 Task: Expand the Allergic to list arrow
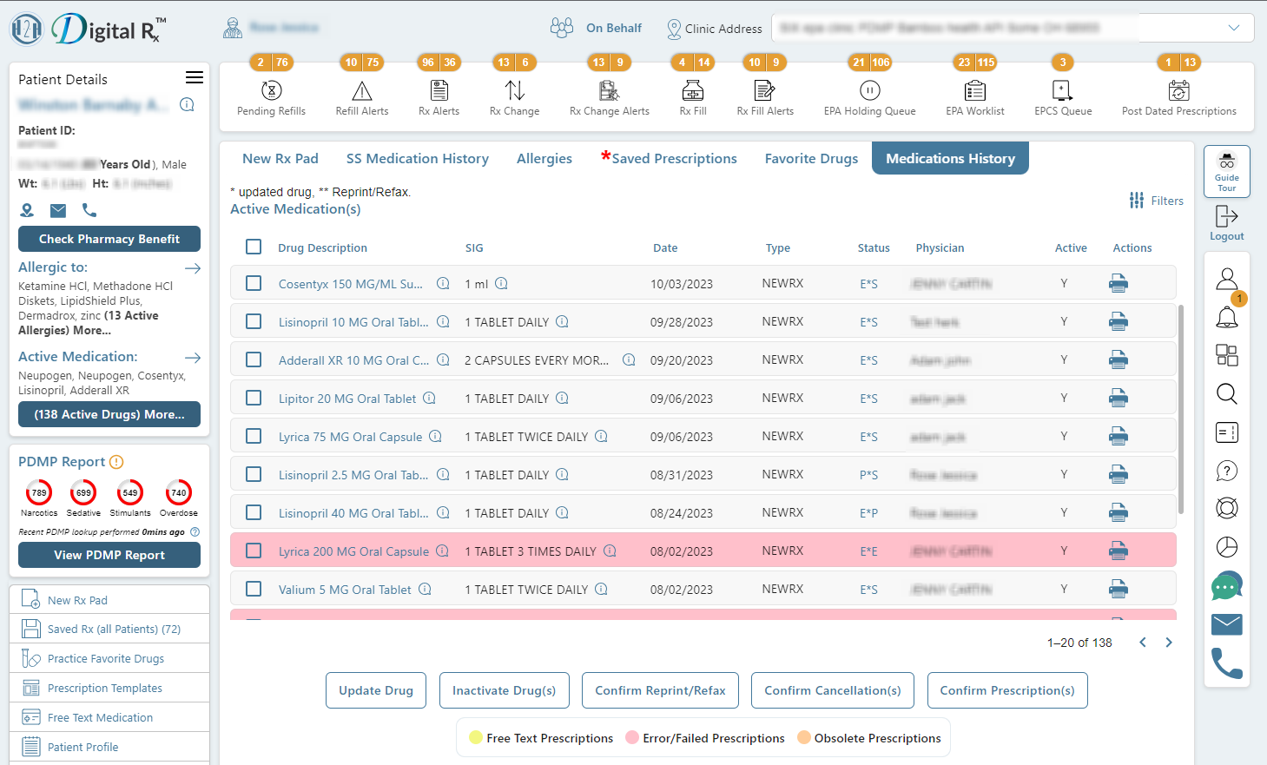point(193,267)
